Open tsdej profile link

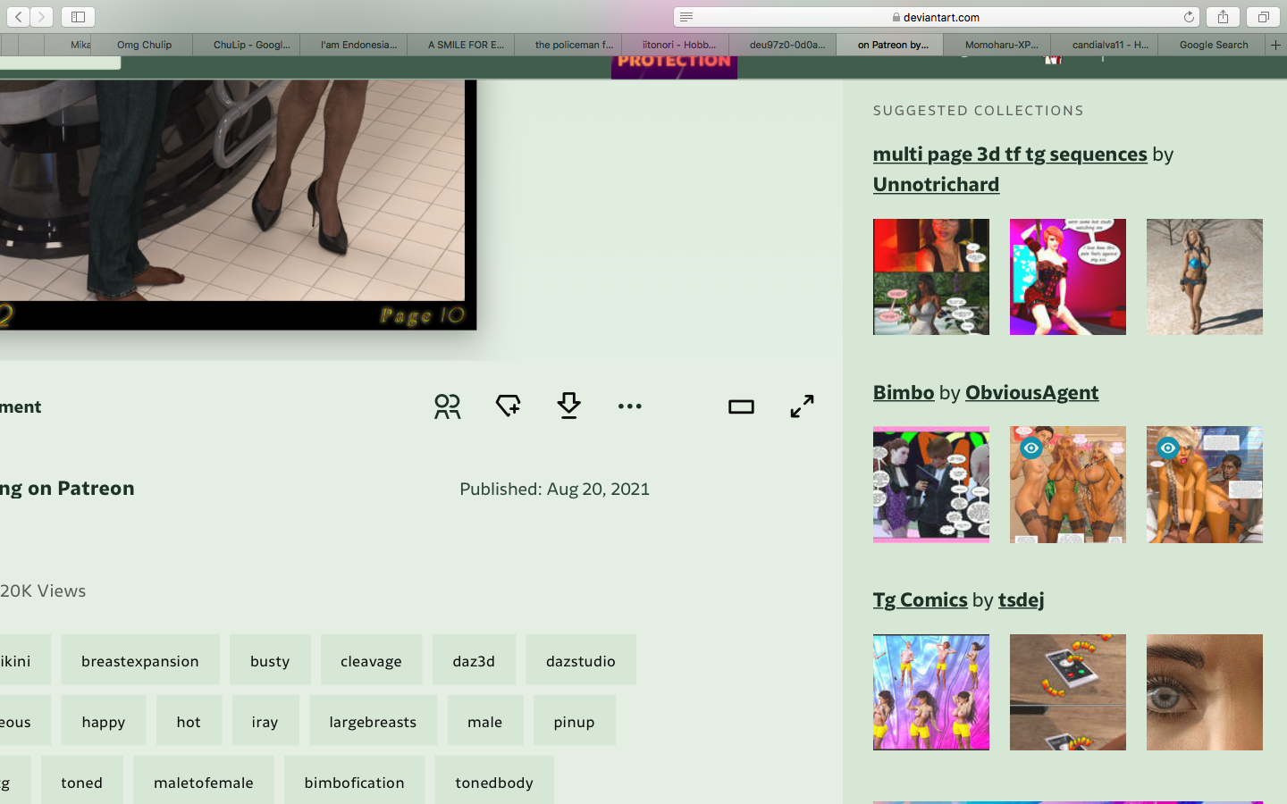[x=1021, y=599]
